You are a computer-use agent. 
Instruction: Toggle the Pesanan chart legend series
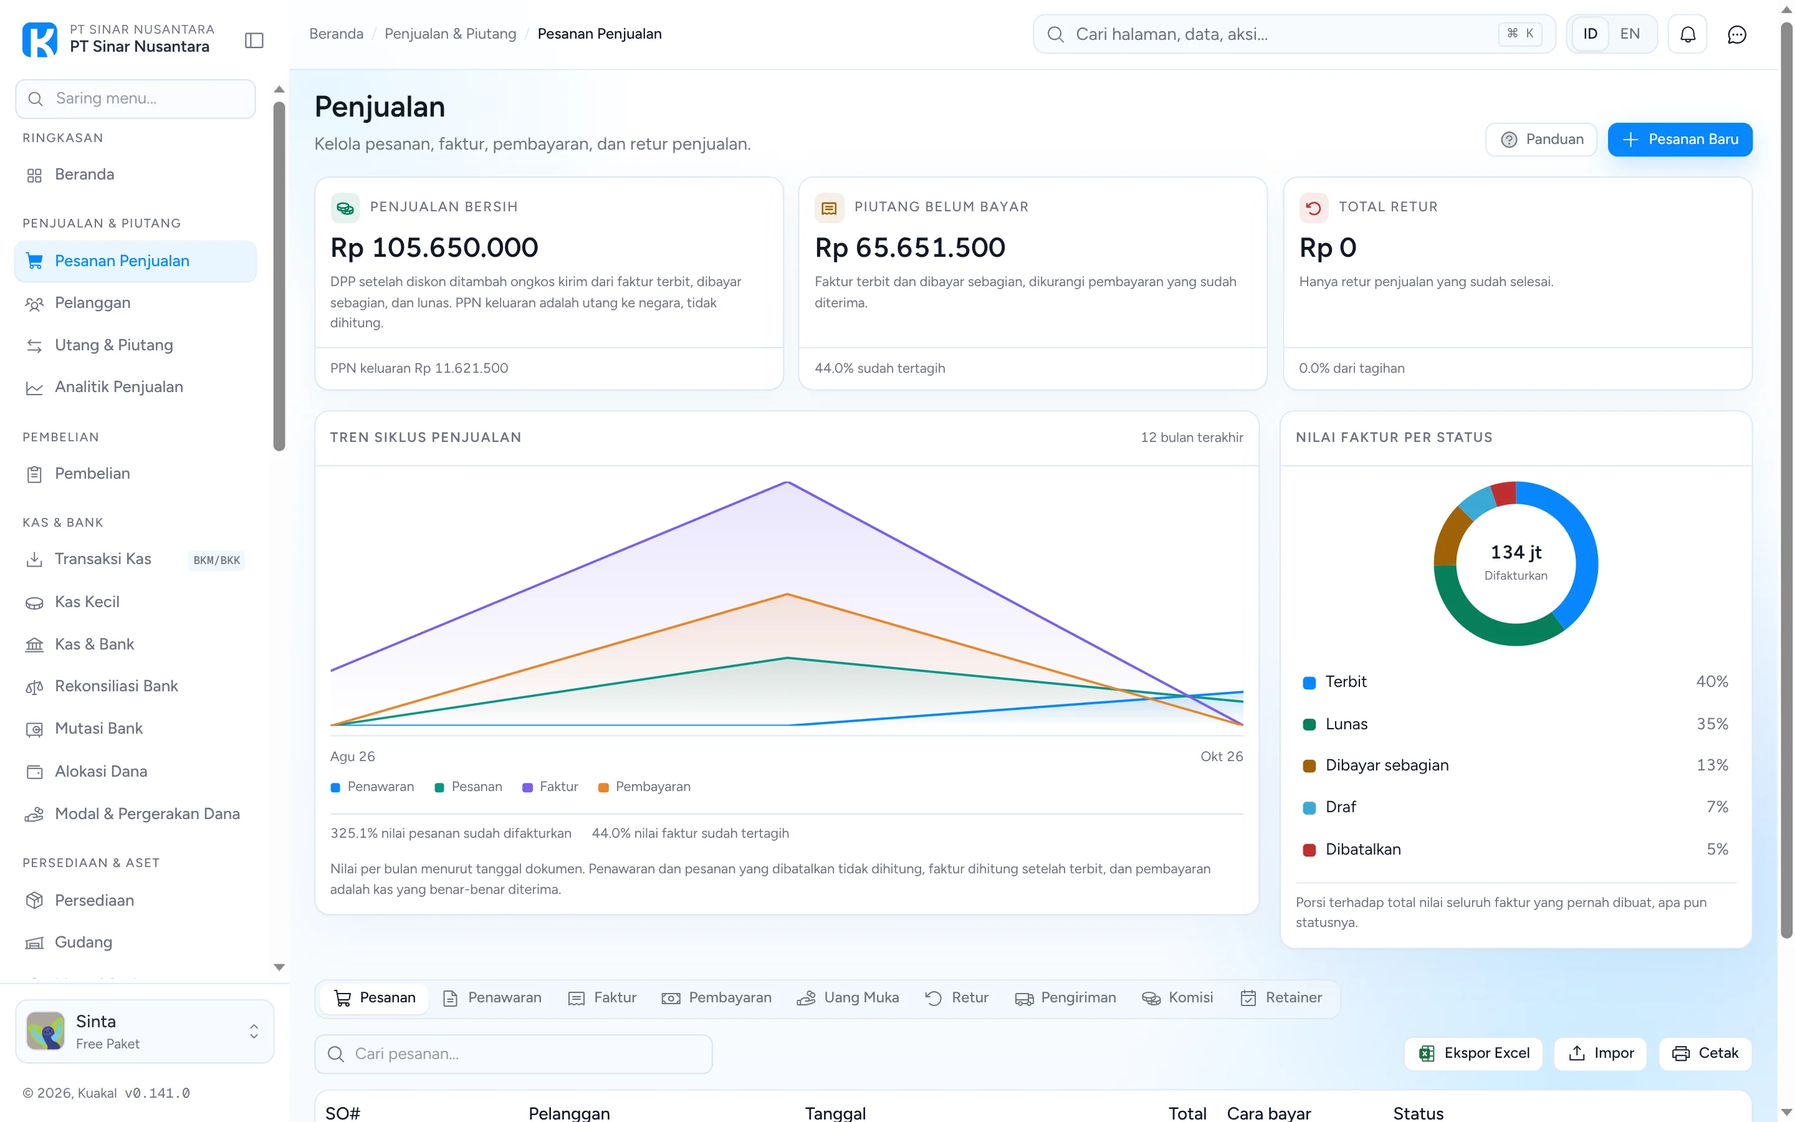coord(468,787)
